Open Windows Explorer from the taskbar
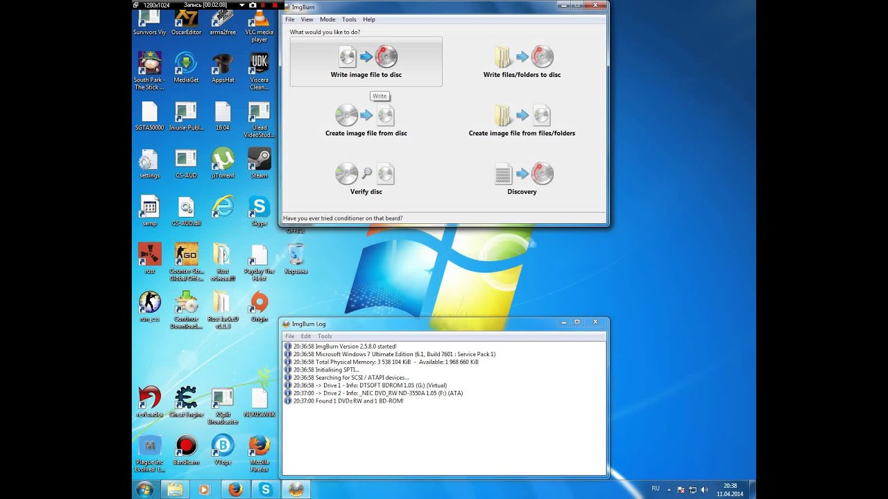Image resolution: width=888 pixels, height=499 pixels. coord(176,489)
